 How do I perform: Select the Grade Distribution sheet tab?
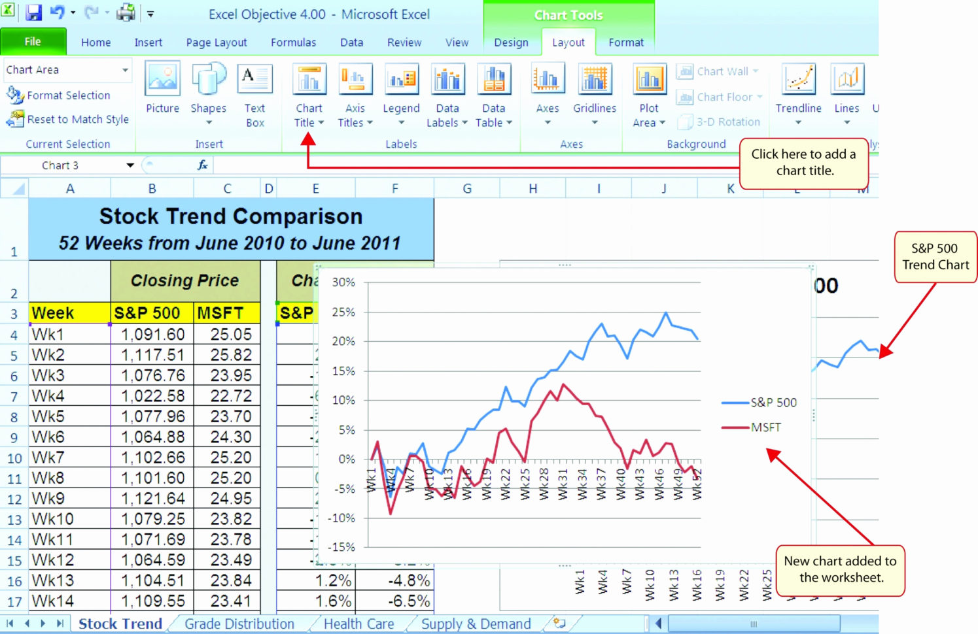coord(239,624)
